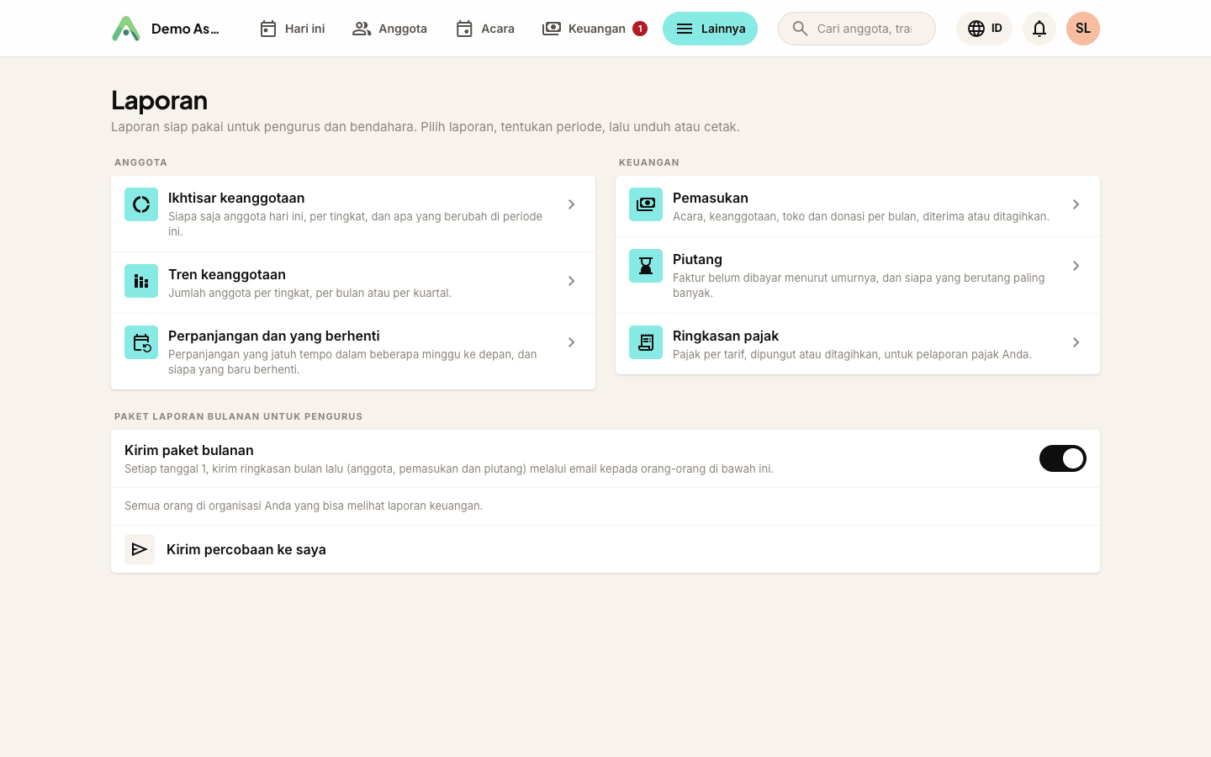Screen dimensions: 1211x757
Task: Click the Piutang hourglass icon
Action: (x=646, y=266)
